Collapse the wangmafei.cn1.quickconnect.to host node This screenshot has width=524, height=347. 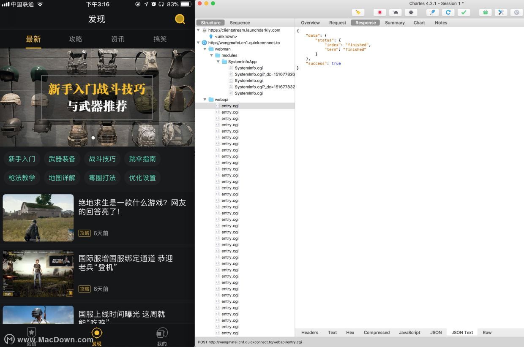point(198,43)
